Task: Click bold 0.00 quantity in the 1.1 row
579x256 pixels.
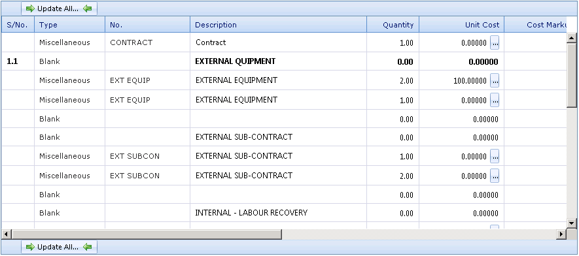Action: point(406,62)
